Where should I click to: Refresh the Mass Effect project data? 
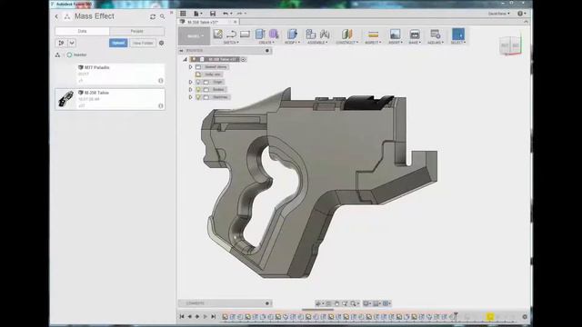coord(153,16)
